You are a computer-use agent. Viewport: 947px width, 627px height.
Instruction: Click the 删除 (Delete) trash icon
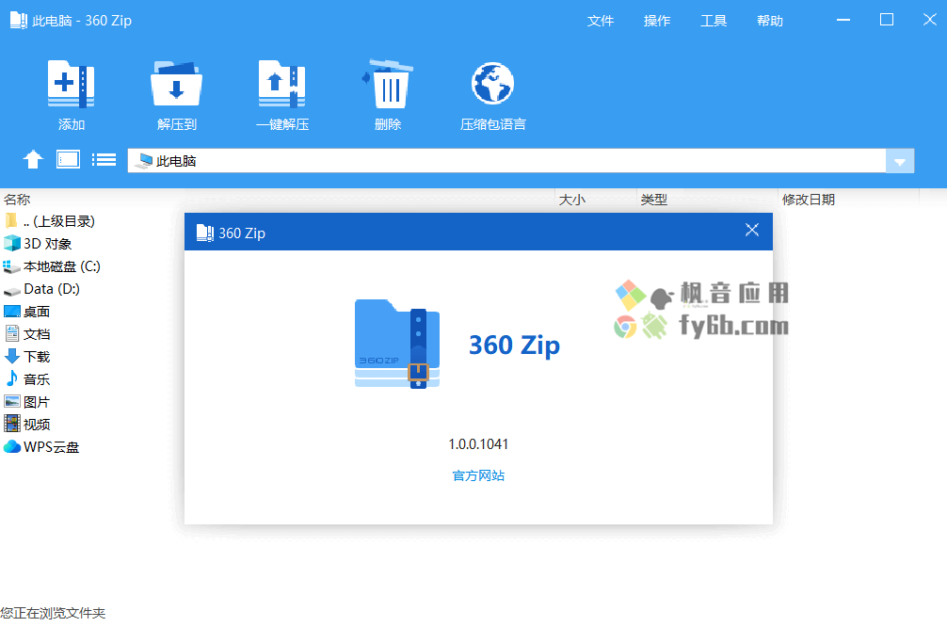[387, 84]
